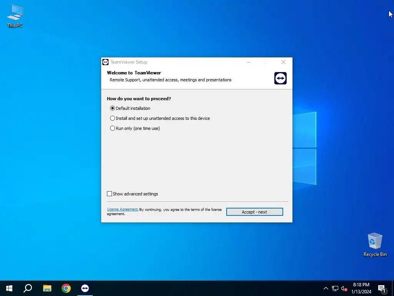The width and height of the screenshot is (394, 296).
Task: Minimize the TeamViewer Setup window
Action: click(x=249, y=62)
